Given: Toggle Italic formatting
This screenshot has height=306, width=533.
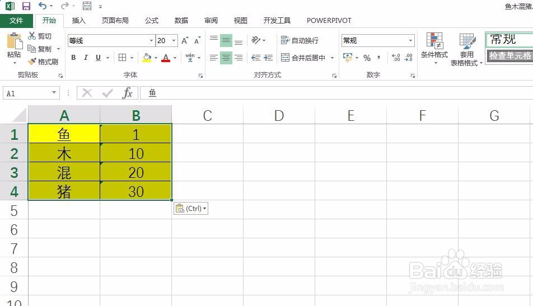Looking at the screenshot, I should coord(86,58).
